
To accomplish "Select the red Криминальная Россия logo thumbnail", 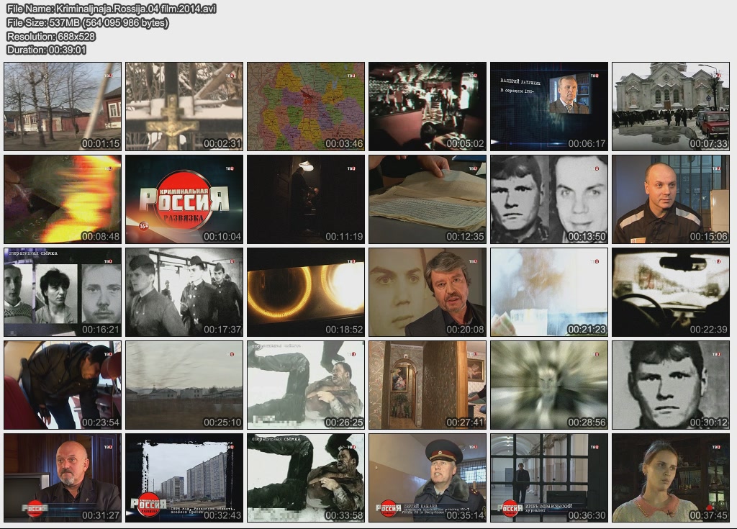I will point(184,199).
